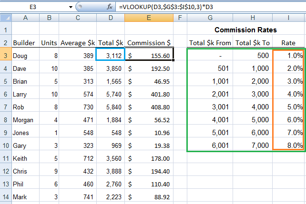Click the Select All corner triangle

coord(6,18)
